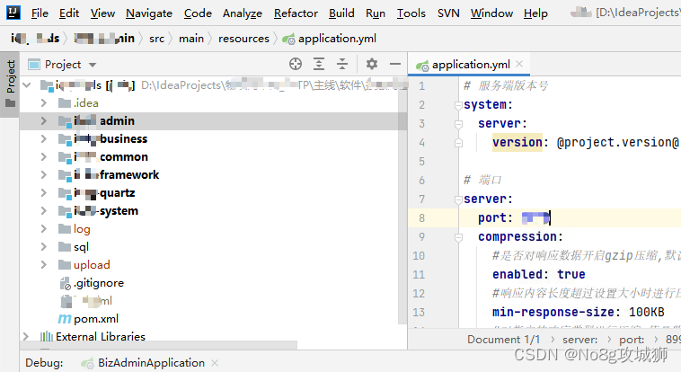Open Project panel settings gear
Screen dimensions: 681x372
click(371, 65)
